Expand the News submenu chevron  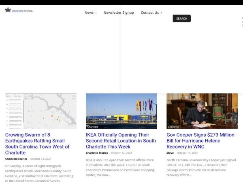pyautogui.click(x=96, y=13)
